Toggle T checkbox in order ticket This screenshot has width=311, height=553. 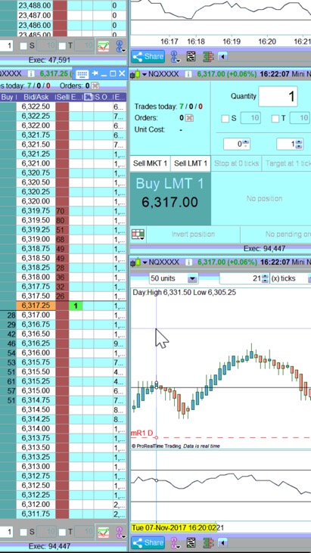(275, 119)
